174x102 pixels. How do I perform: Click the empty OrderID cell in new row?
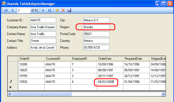click(31, 87)
